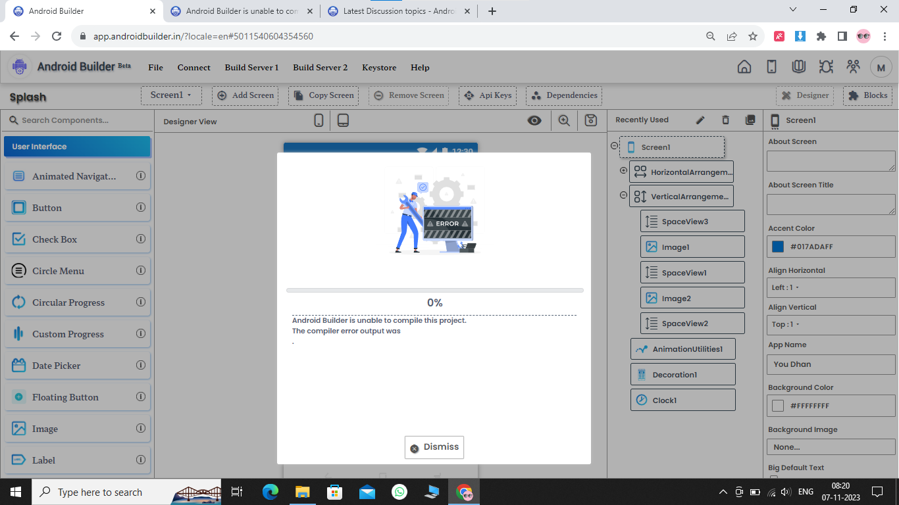
Task: Switch to the Designer view button
Action: coord(804,95)
